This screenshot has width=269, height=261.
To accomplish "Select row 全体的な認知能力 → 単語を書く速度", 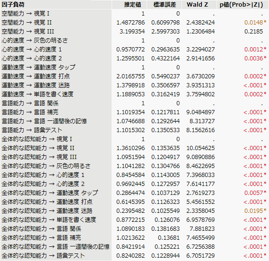I will pyautogui.click(x=134, y=220).
